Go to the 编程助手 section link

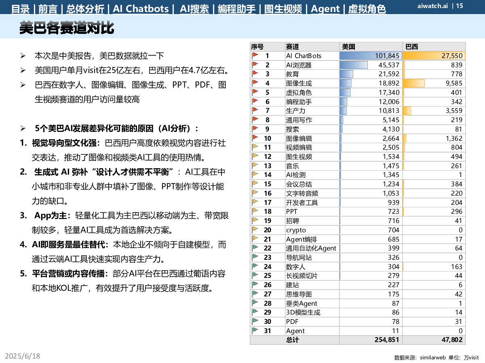point(237,8)
